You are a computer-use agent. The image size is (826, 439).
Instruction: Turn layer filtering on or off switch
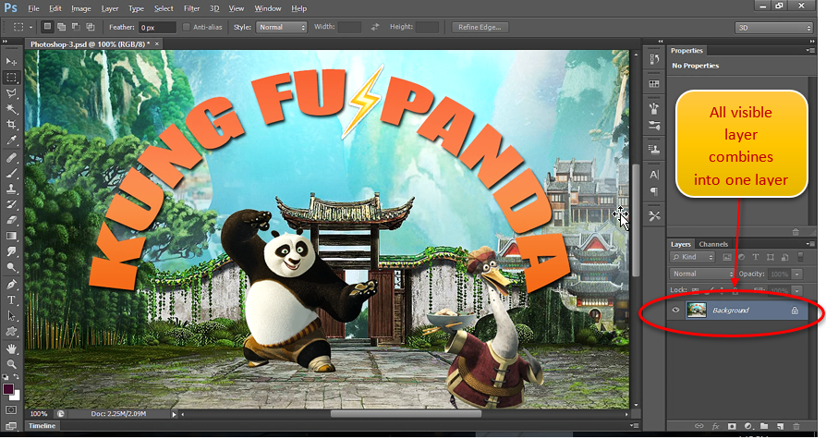click(x=801, y=257)
